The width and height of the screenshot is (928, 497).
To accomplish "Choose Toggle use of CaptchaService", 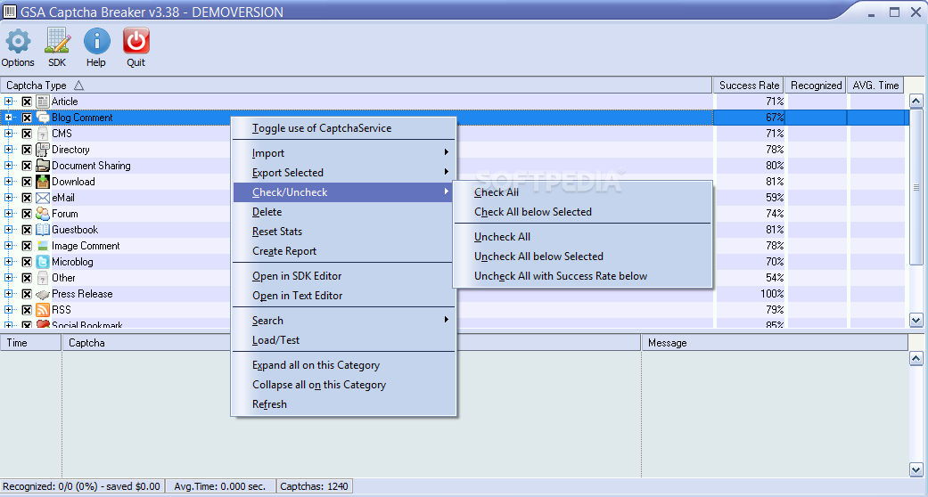I will pyautogui.click(x=343, y=128).
